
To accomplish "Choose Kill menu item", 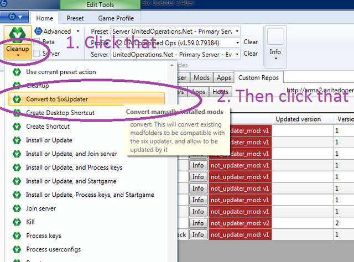I will 86,222.
